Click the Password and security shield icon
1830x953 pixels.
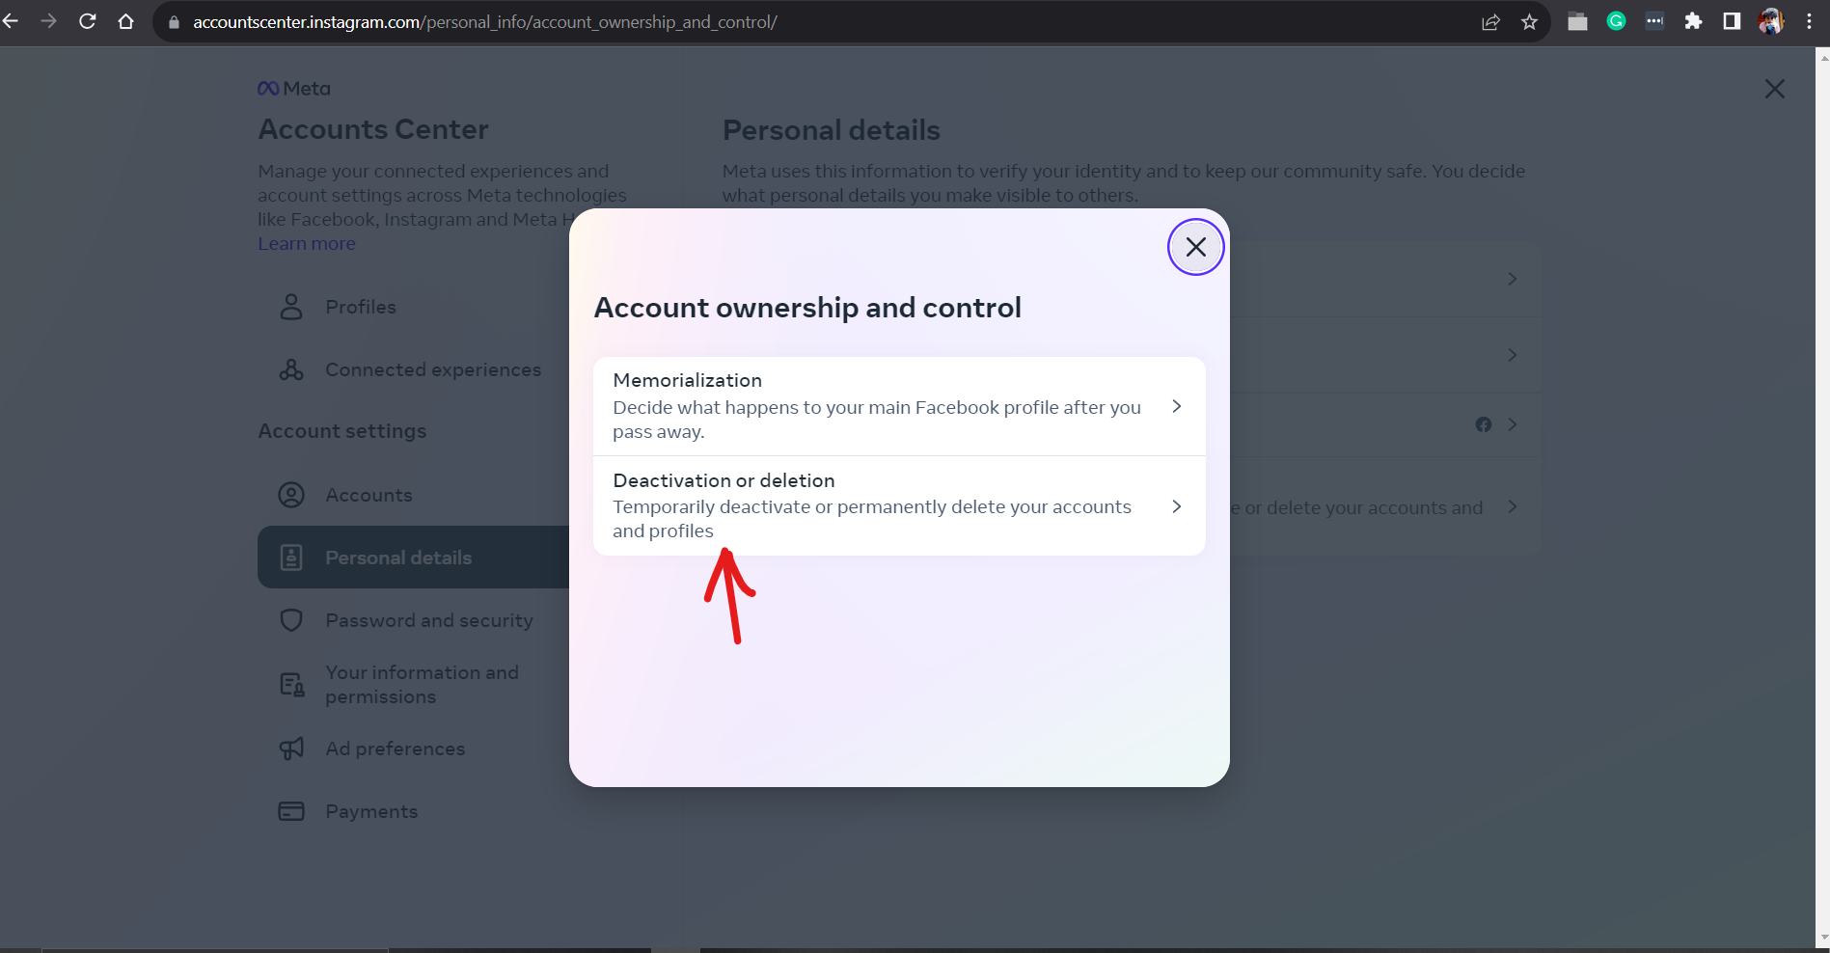pos(291,620)
